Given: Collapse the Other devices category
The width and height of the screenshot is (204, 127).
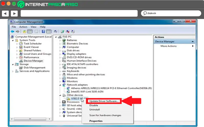Looking at the screenshot, I should tap(60, 95).
